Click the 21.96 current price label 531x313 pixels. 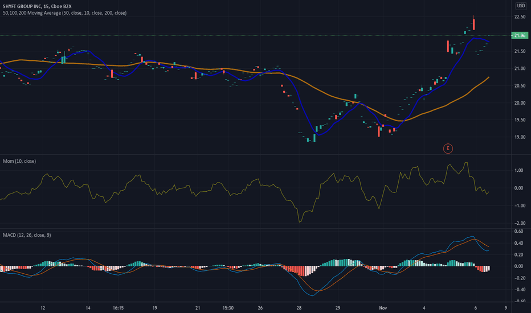click(x=520, y=35)
